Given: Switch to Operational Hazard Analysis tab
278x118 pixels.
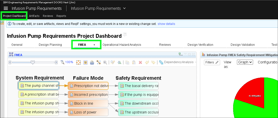Looking at the screenshot, I should [x=122, y=45].
